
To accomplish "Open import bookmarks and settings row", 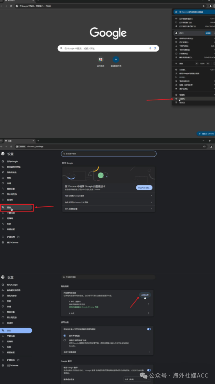I will click(109, 209).
